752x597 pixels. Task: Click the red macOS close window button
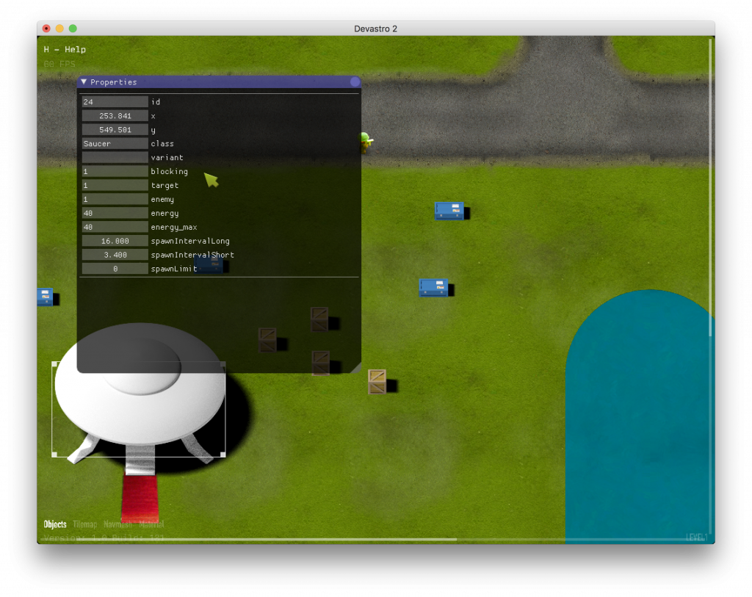point(46,29)
